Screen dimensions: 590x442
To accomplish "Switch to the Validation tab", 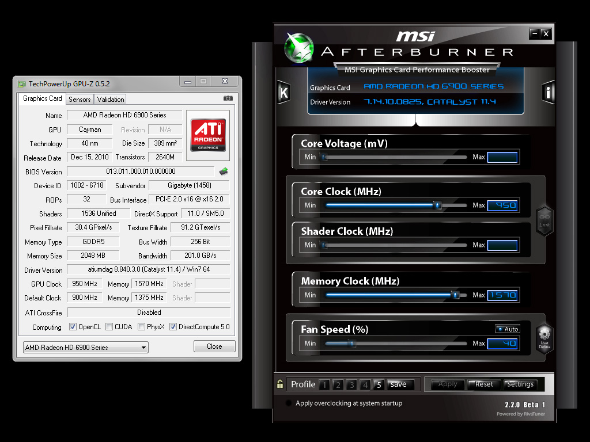I will [x=110, y=99].
